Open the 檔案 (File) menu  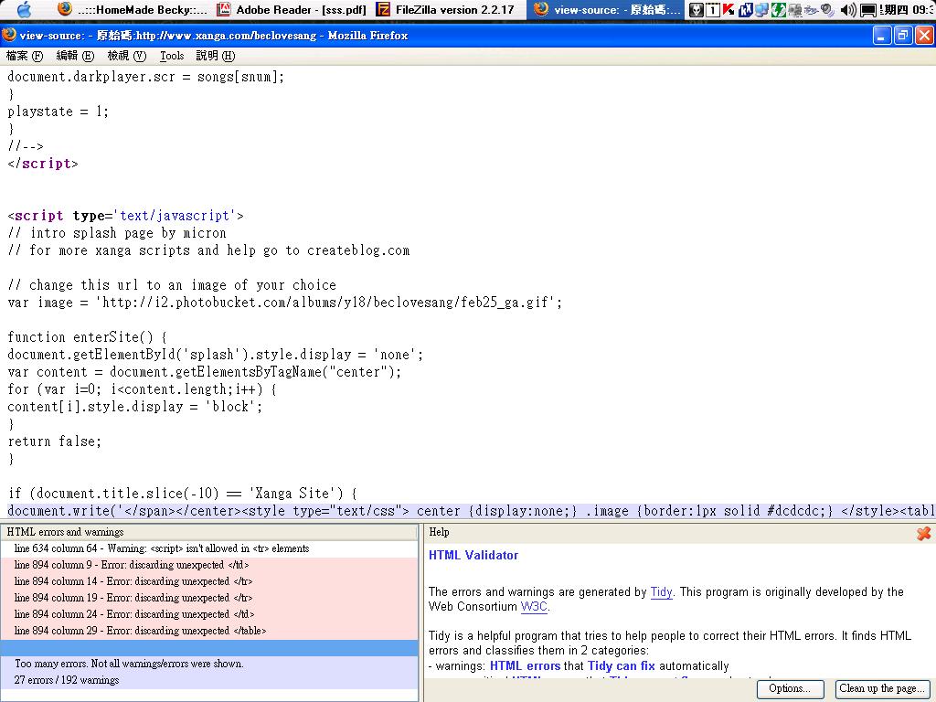(24, 56)
